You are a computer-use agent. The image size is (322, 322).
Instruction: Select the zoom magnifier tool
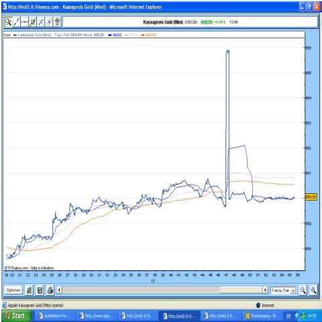(9, 22)
